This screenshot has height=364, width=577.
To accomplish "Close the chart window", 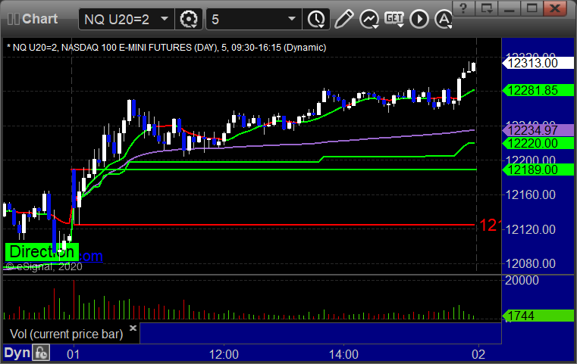I will point(555,8).
